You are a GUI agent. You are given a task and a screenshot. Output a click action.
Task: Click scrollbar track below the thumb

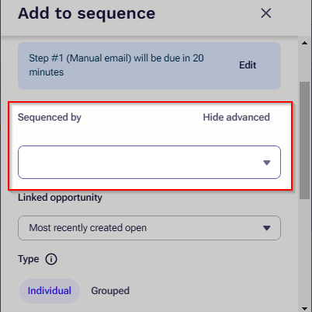pos(305,251)
